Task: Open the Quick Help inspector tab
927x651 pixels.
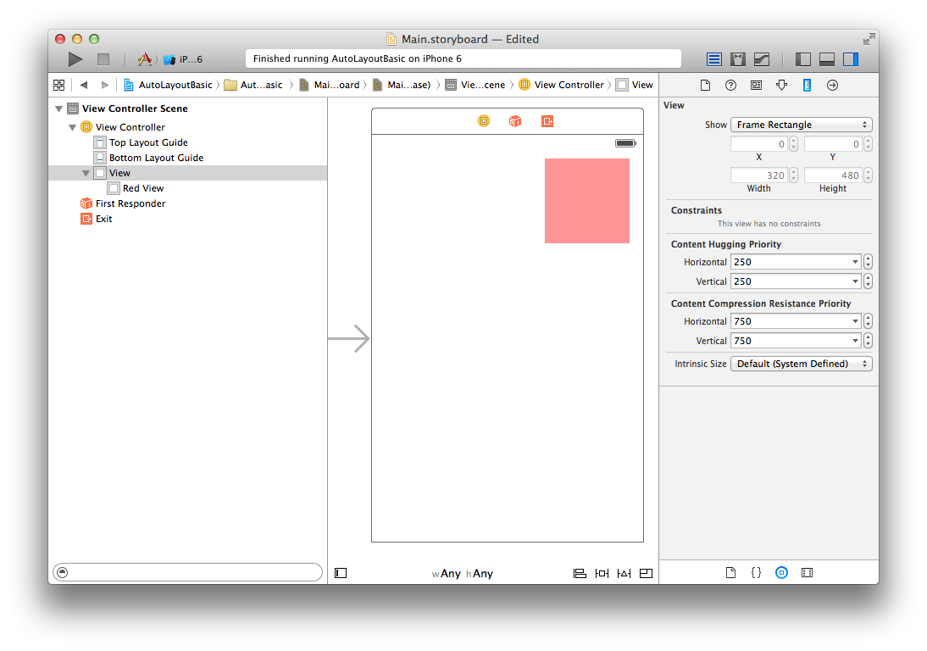Action: pyautogui.click(x=730, y=85)
